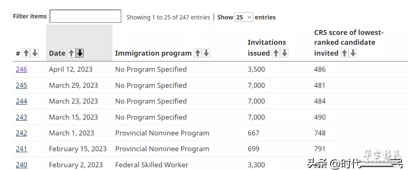Sort CRS score ascending arrow
Screen dimensions: 408x170
pos(344,53)
